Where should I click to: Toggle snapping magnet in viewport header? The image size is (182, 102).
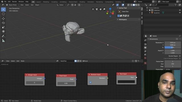tap(72, 5)
